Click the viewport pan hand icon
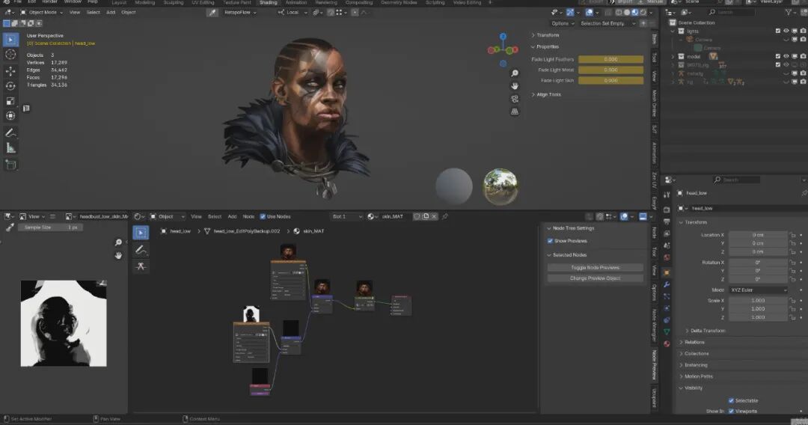 (x=514, y=86)
